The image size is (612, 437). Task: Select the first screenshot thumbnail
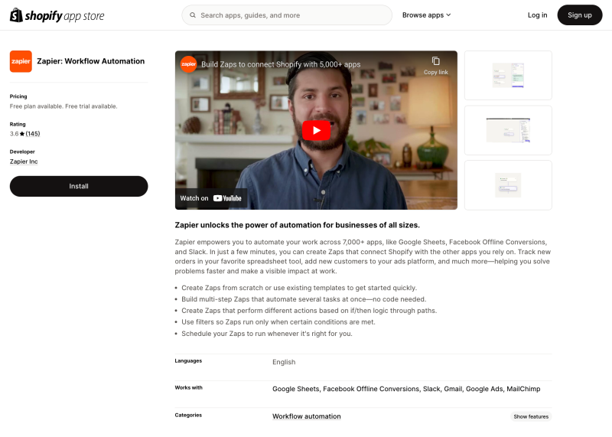pyautogui.click(x=508, y=75)
